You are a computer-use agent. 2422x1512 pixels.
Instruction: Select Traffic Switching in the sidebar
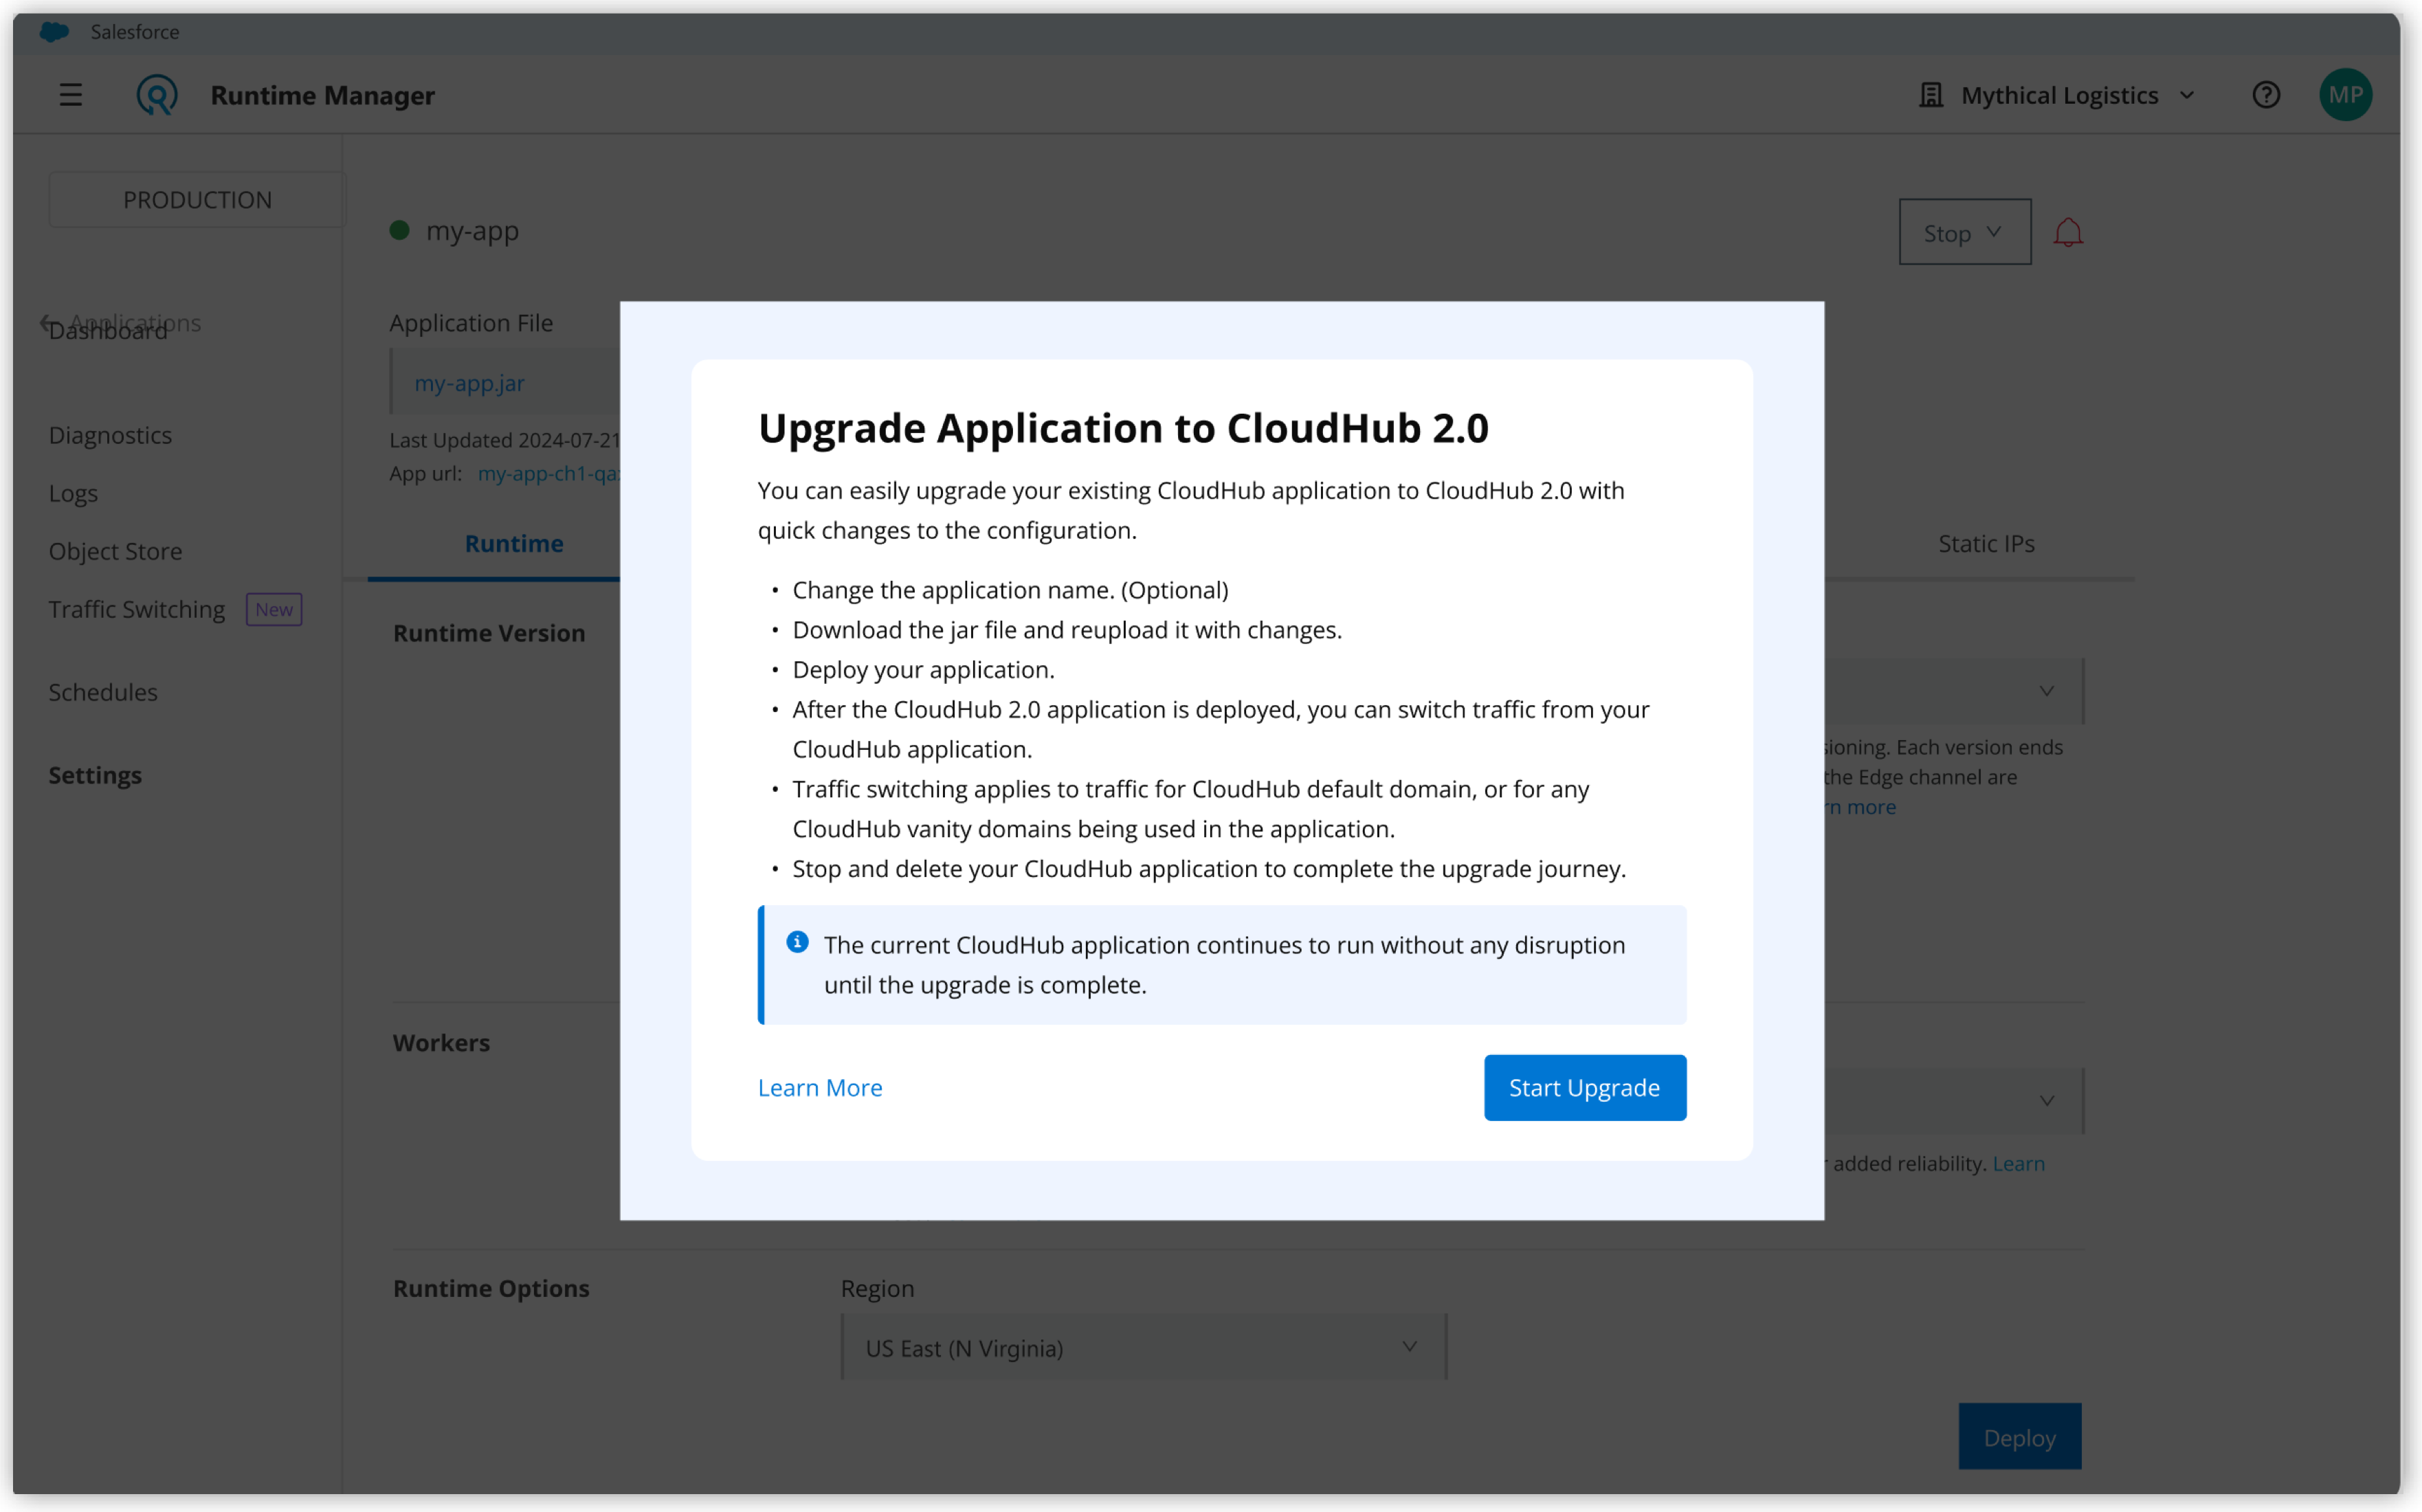[x=136, y=608]
